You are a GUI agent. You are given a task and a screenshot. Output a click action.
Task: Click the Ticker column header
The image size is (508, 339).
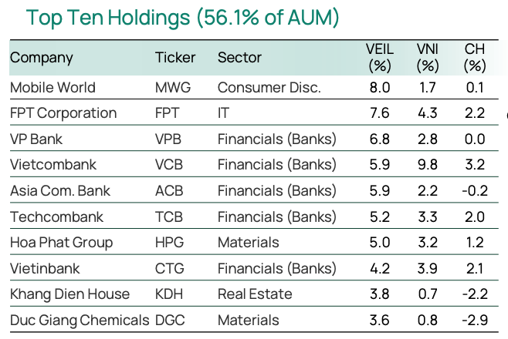(175, 58)
